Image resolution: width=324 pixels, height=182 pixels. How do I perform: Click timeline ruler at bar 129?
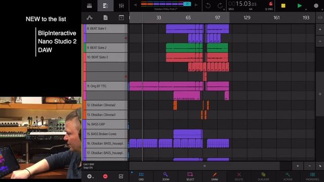247,18
